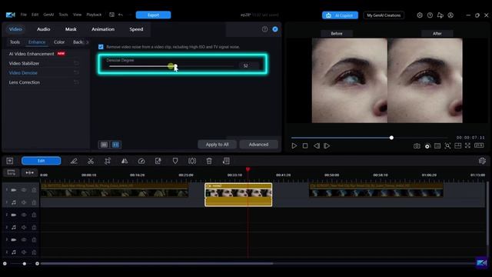Expand more sub-tabs with the chevron arrow
This screenshot has width=492, height=277.
[x=87, y=42]
